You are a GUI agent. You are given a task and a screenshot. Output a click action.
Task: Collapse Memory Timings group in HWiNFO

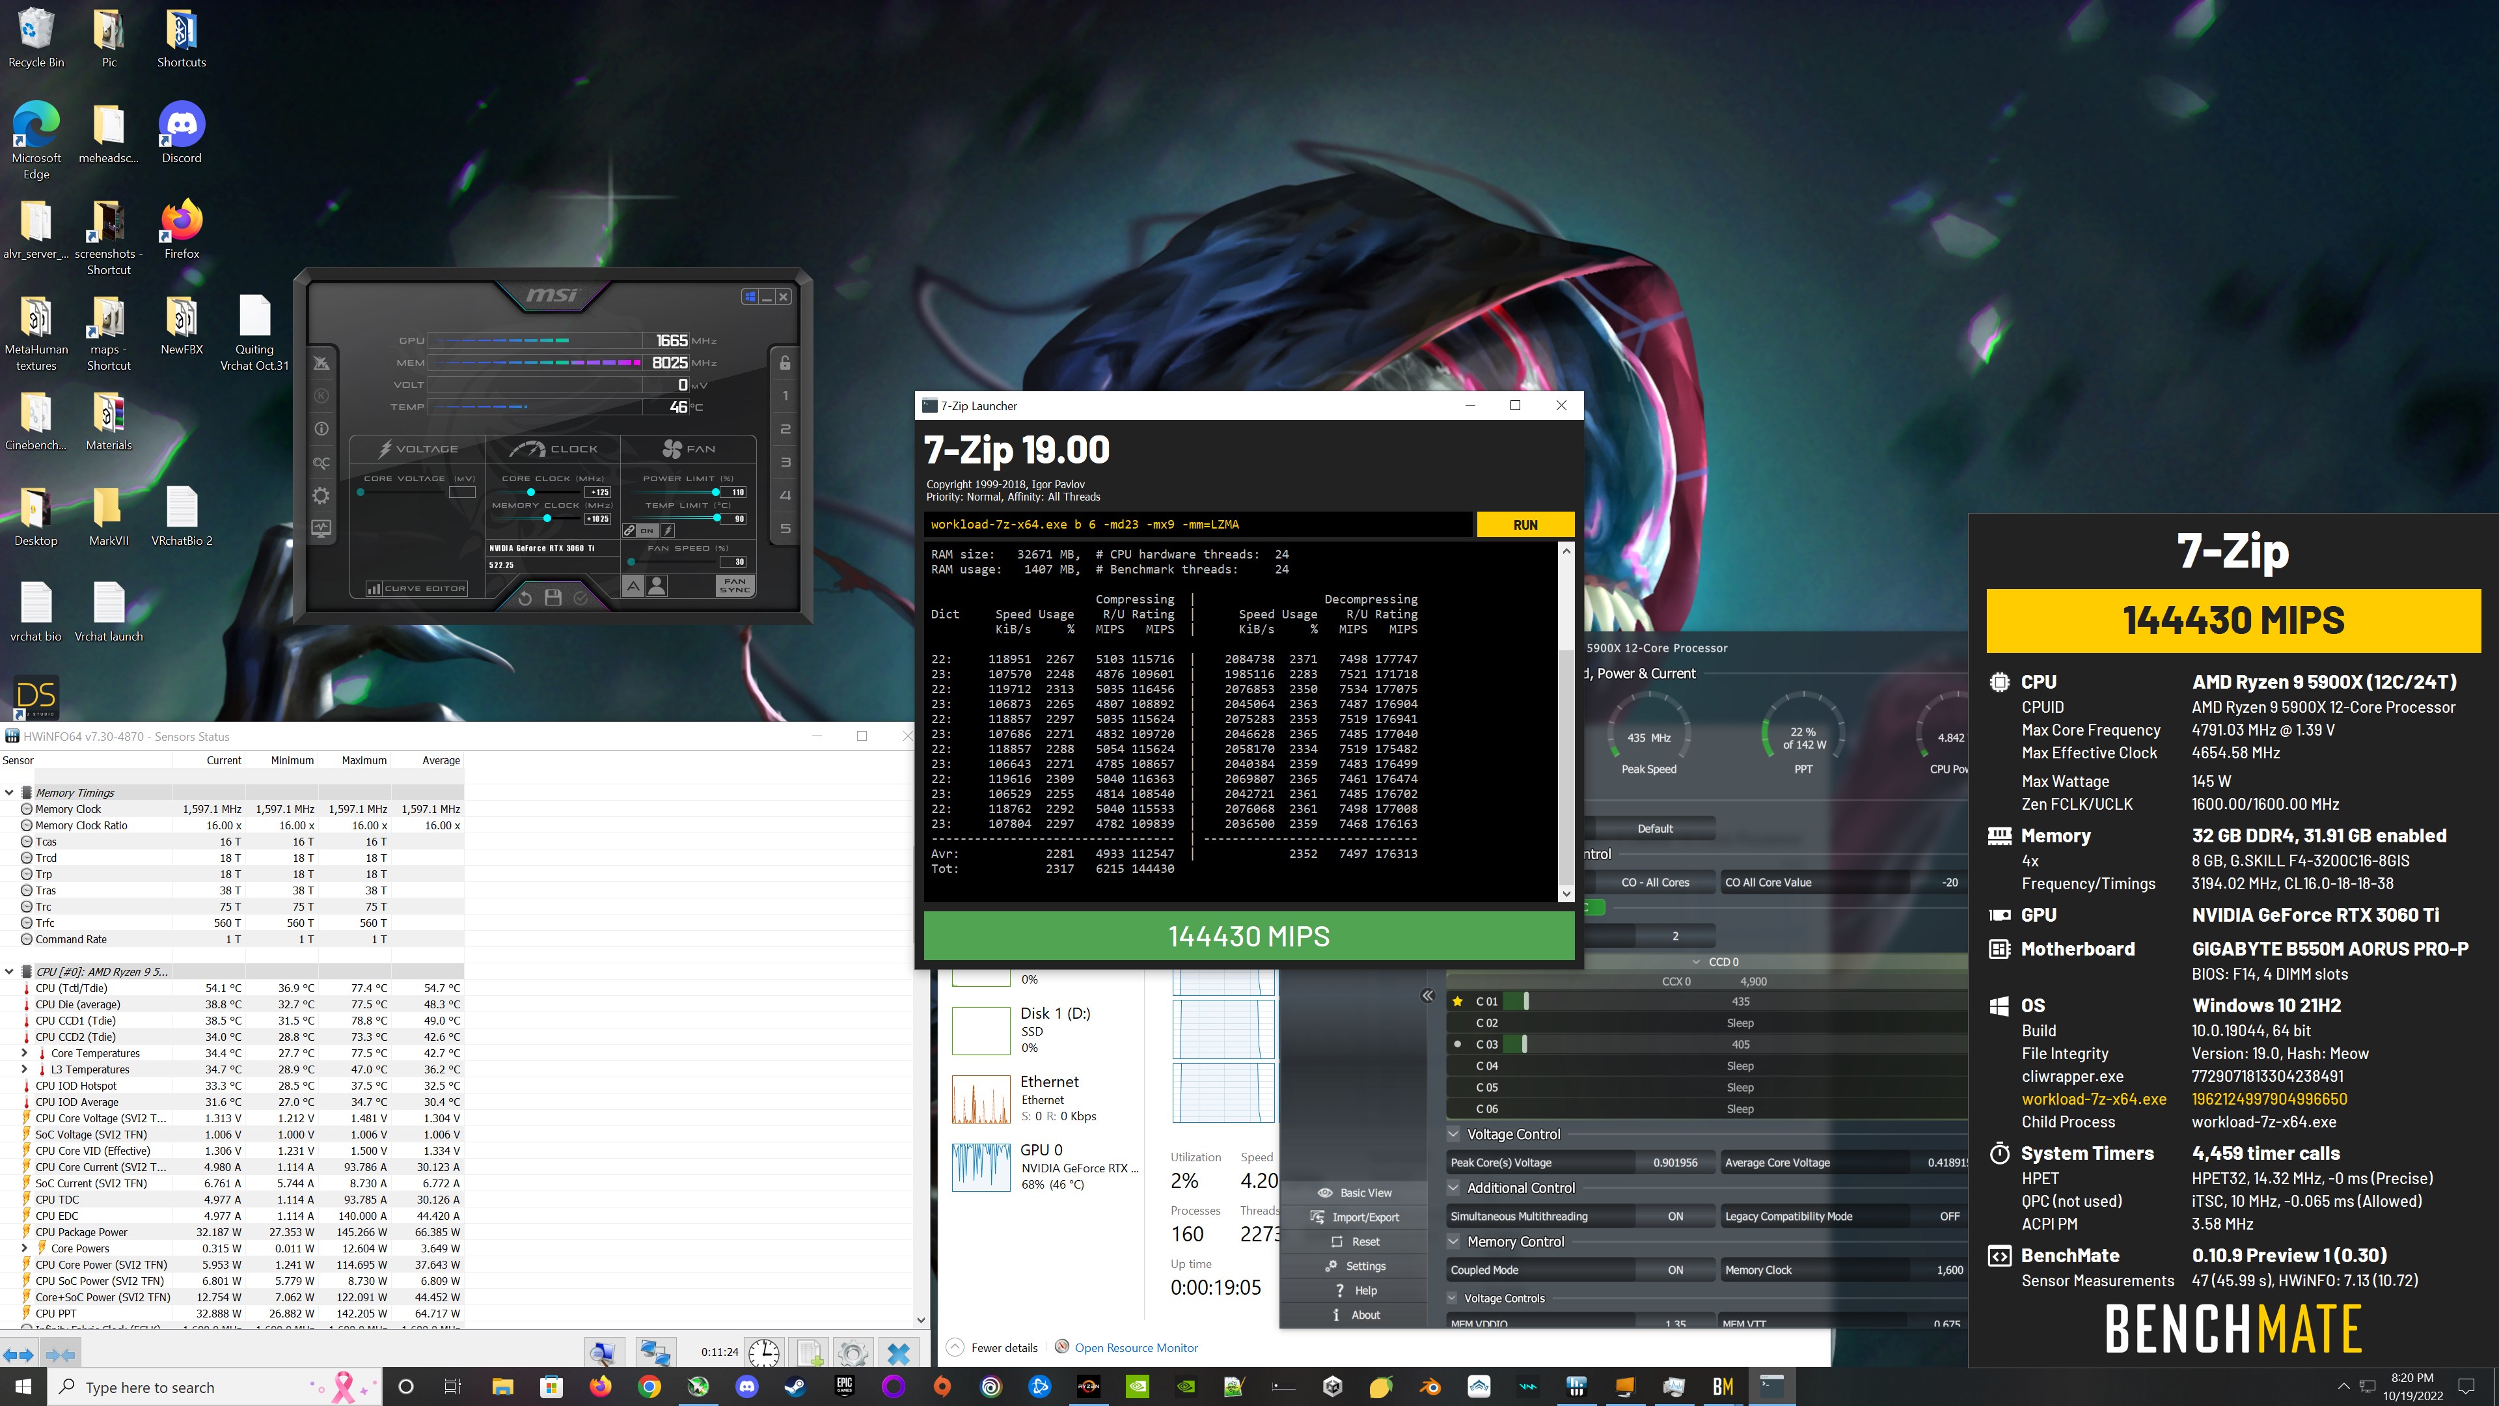[10, 793]
